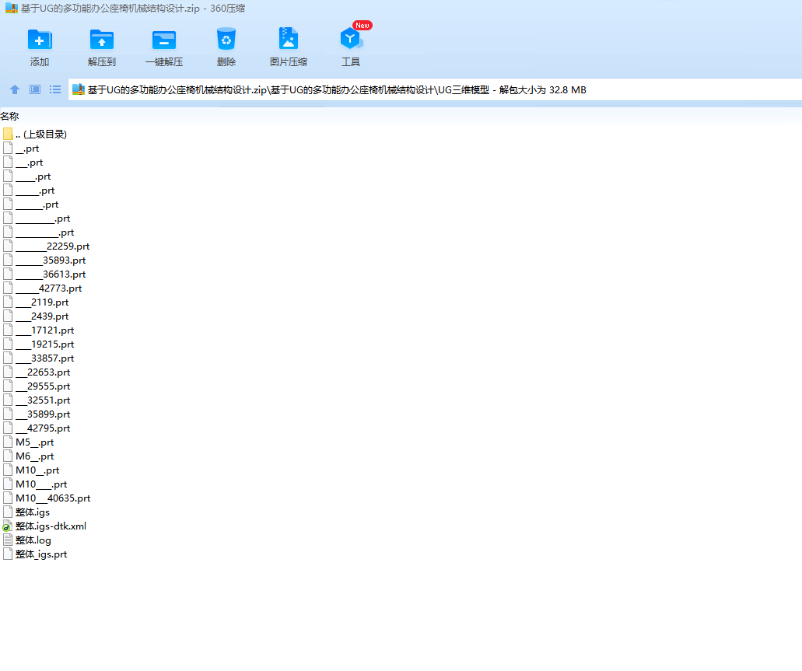Click the 一键解压 one-click extract icon
The height and width of the screenshot is (671, 802).
(x=164, y=40)
